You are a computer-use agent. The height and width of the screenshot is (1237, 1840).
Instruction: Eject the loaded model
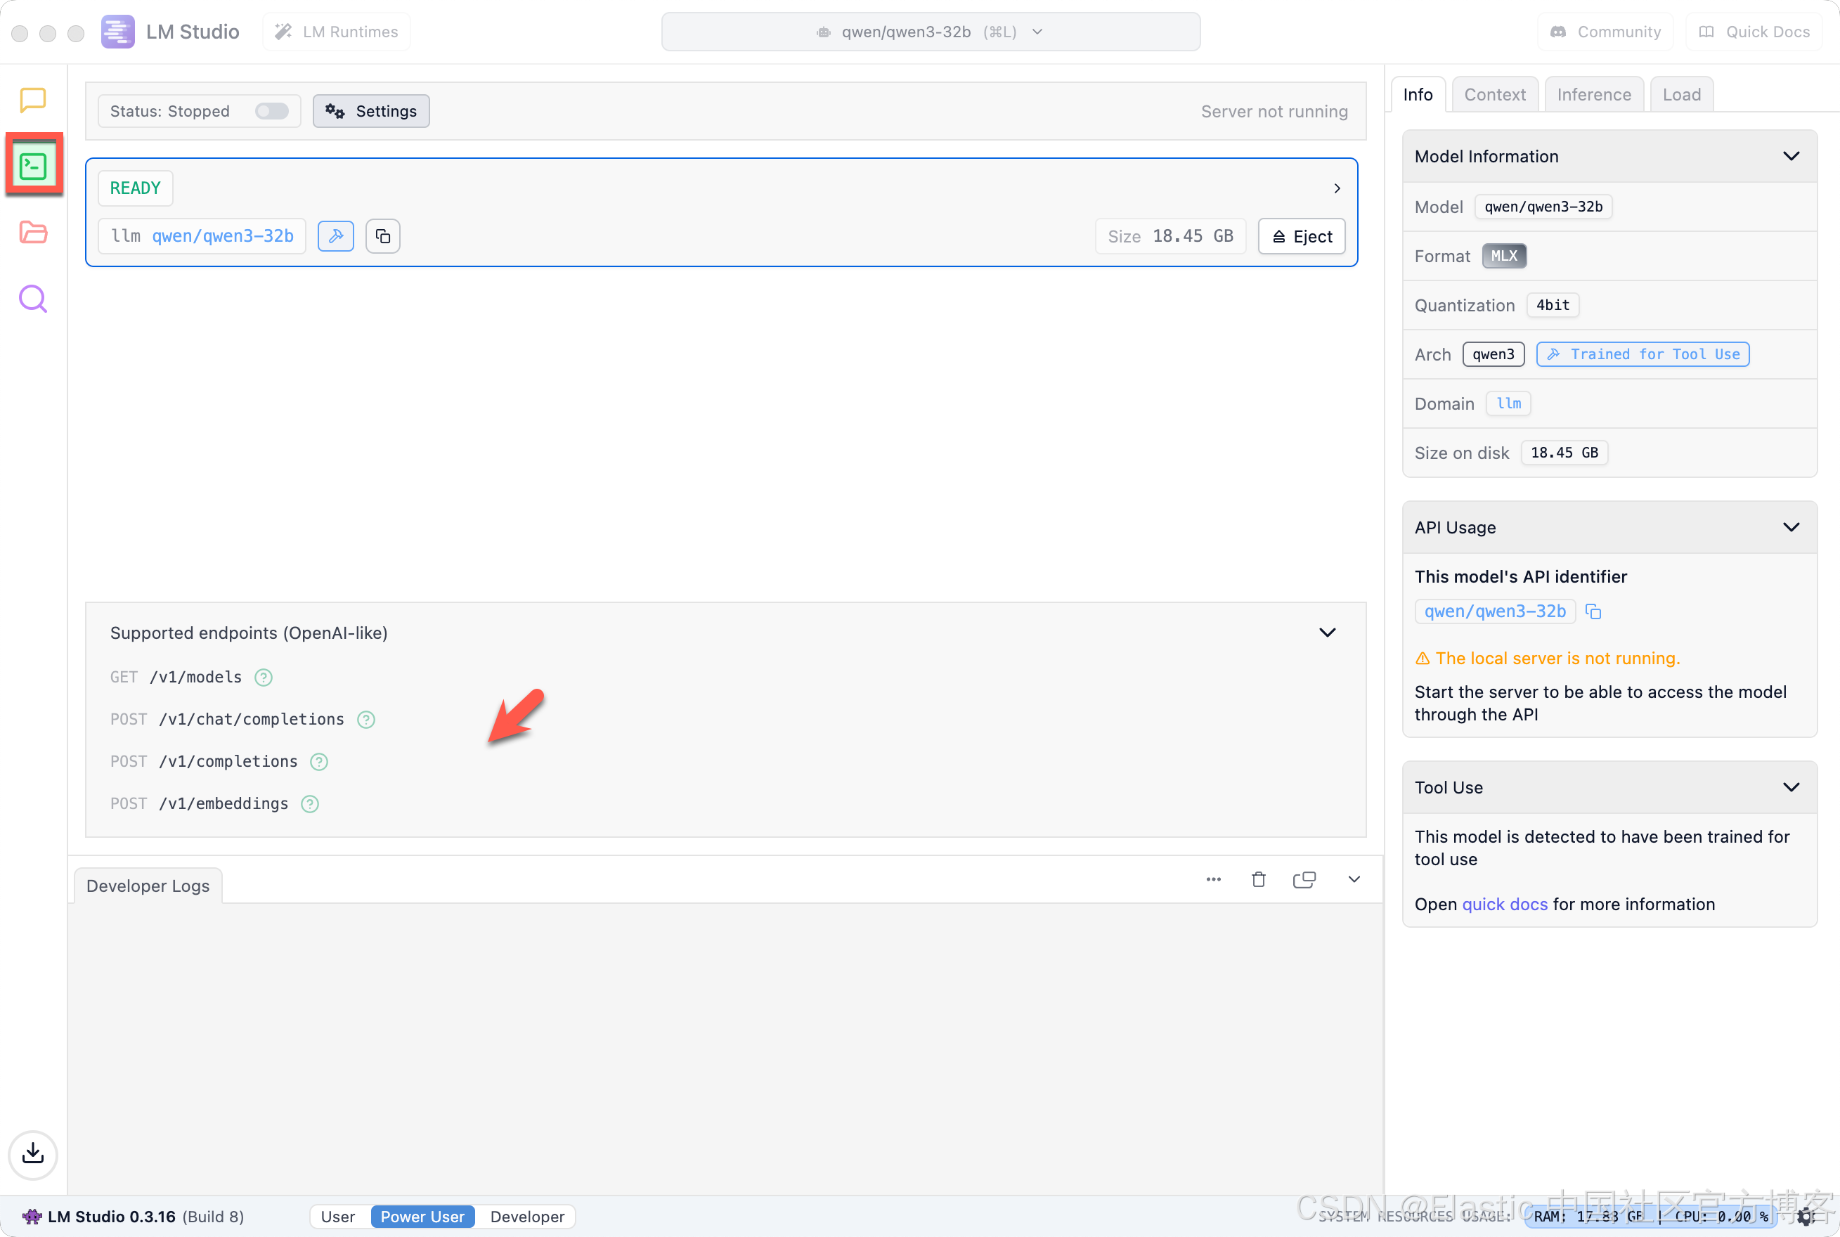coord(1302,236)
